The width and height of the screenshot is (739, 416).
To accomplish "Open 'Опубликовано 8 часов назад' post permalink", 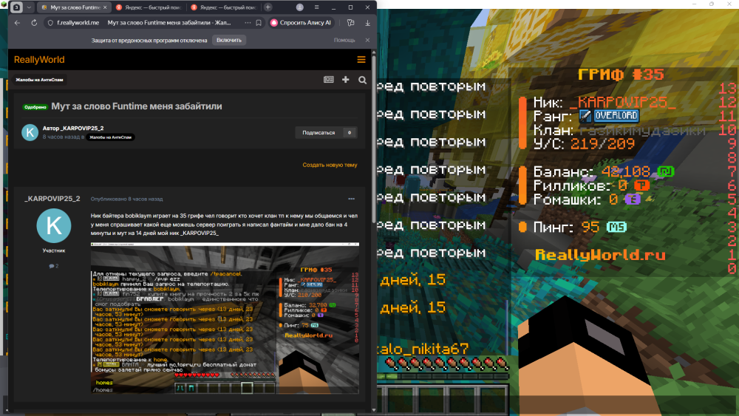I will pos(127,200).
